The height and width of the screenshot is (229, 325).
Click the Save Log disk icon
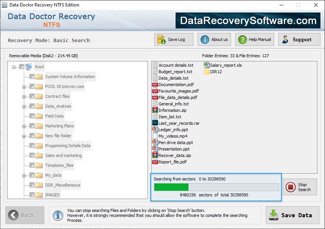pyautogui.click(x=161, y=39)
